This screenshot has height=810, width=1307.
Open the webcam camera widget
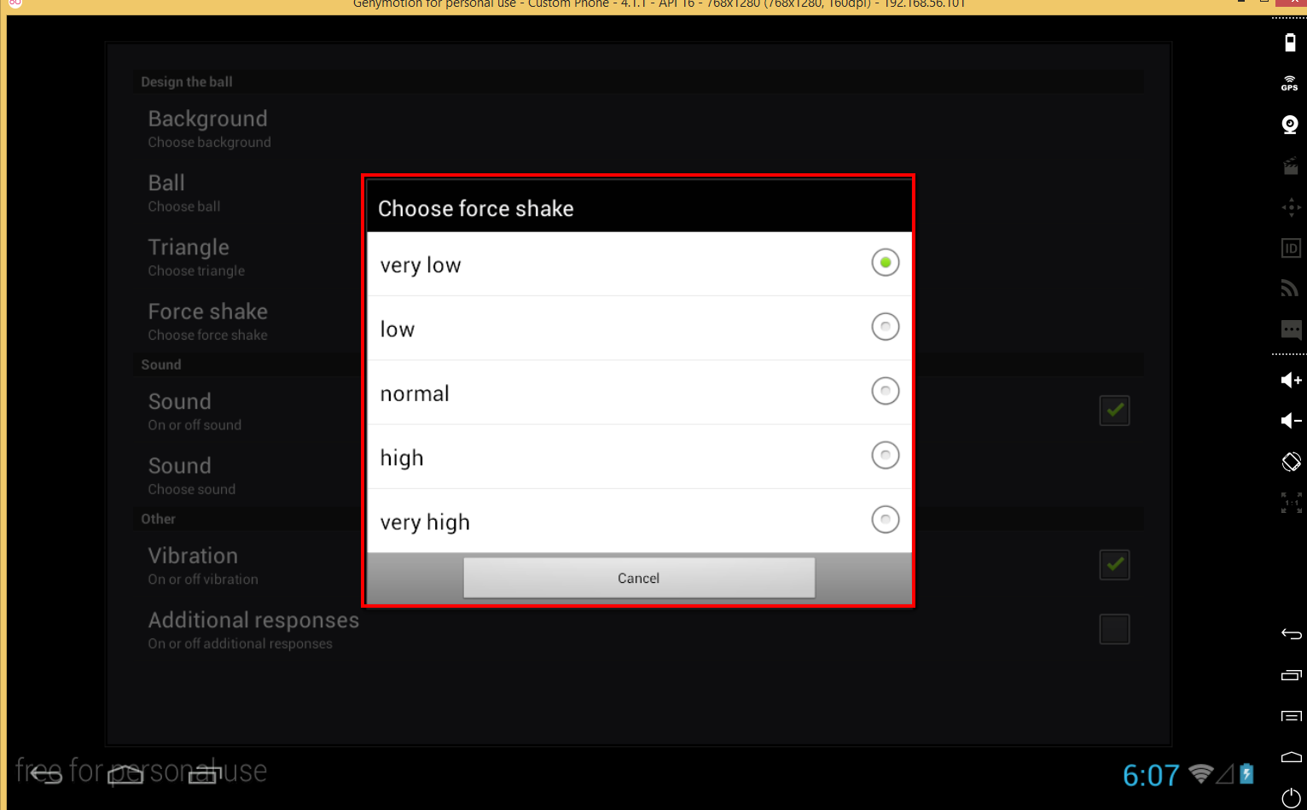pos(1290,125)
